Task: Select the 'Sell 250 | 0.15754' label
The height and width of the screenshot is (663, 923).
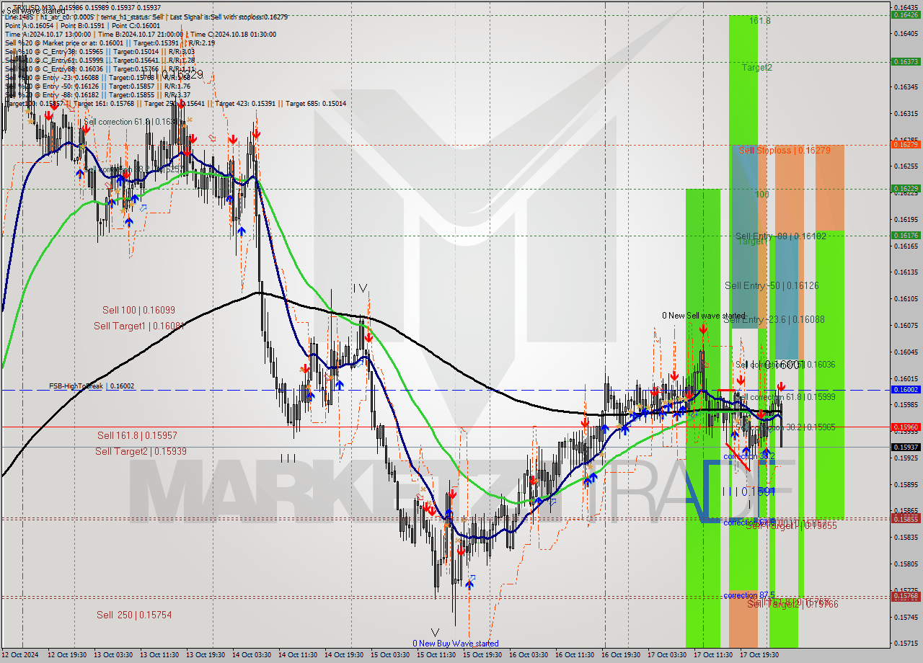Action: pos(134,615)
